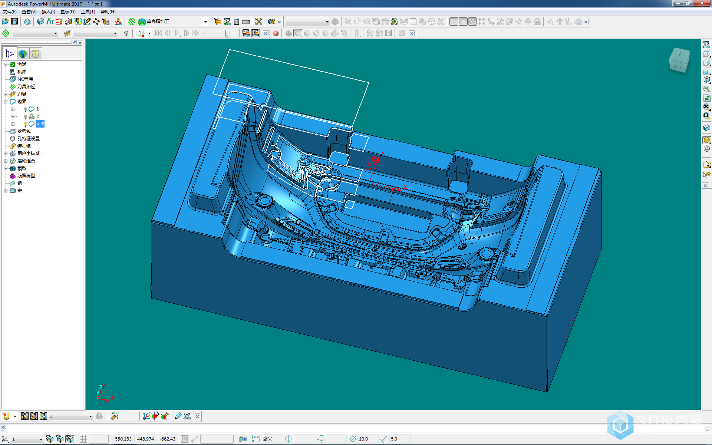This screenshot has width=712, height=445.
Task: Collapse the 边界 tree node
Action: 6,102
